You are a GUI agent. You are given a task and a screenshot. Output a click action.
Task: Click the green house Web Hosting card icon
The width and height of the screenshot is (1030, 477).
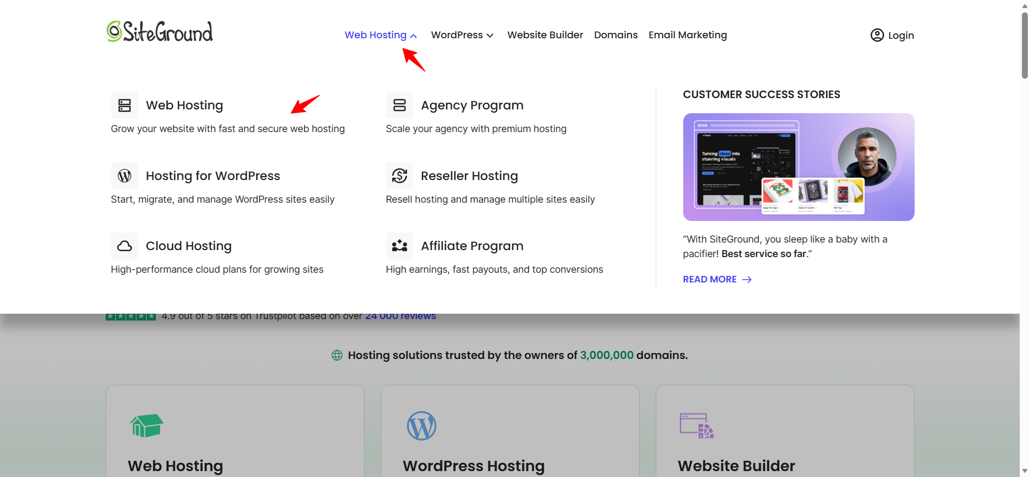pos(147,426)
